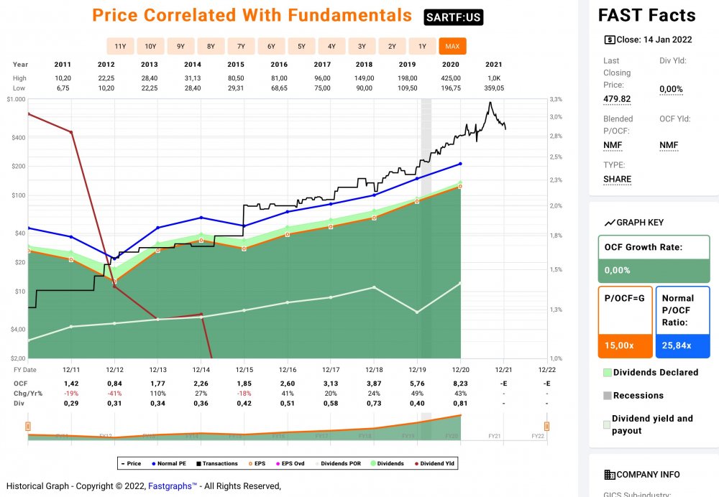Open the Fastgraphs™ copyright link
This screenshot has height=497, width=719.
tap(173, 486)
